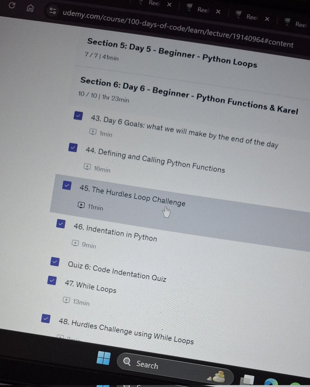This screenshot has width=310, height=387.
Task: Open lecture 46. Indentation in Python
Action: point(115,232)
